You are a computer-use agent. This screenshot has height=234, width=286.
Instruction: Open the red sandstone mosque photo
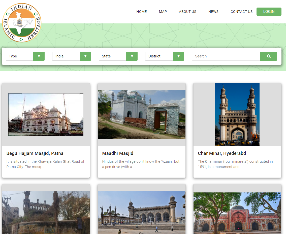click(x=237, y=213)
